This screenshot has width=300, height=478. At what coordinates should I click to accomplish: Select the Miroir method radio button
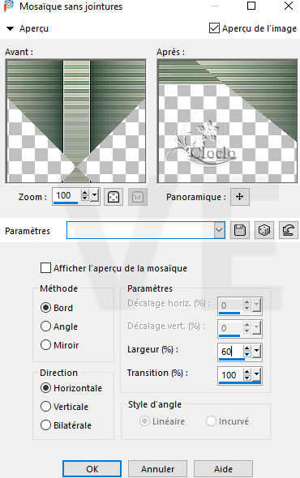pos(45,345)
